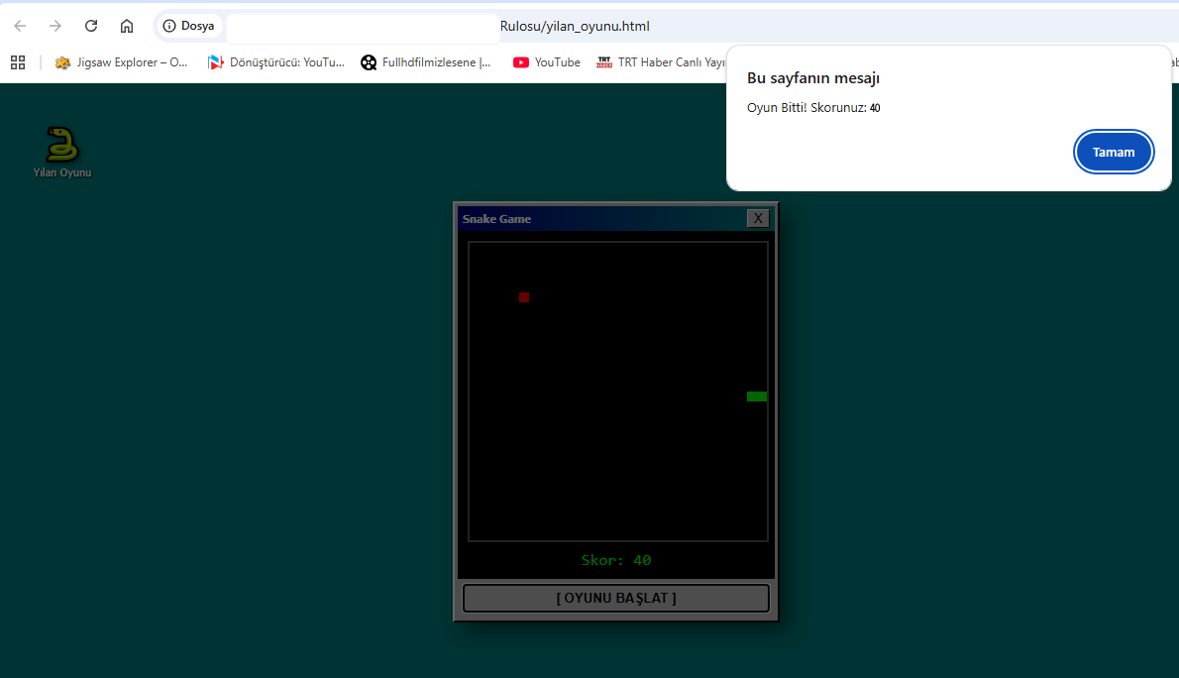Open the Yılan Oyunu snake desktop icon
This screenshot has height=678, width=1179.
pyautogui.click(x=61, y=147)
